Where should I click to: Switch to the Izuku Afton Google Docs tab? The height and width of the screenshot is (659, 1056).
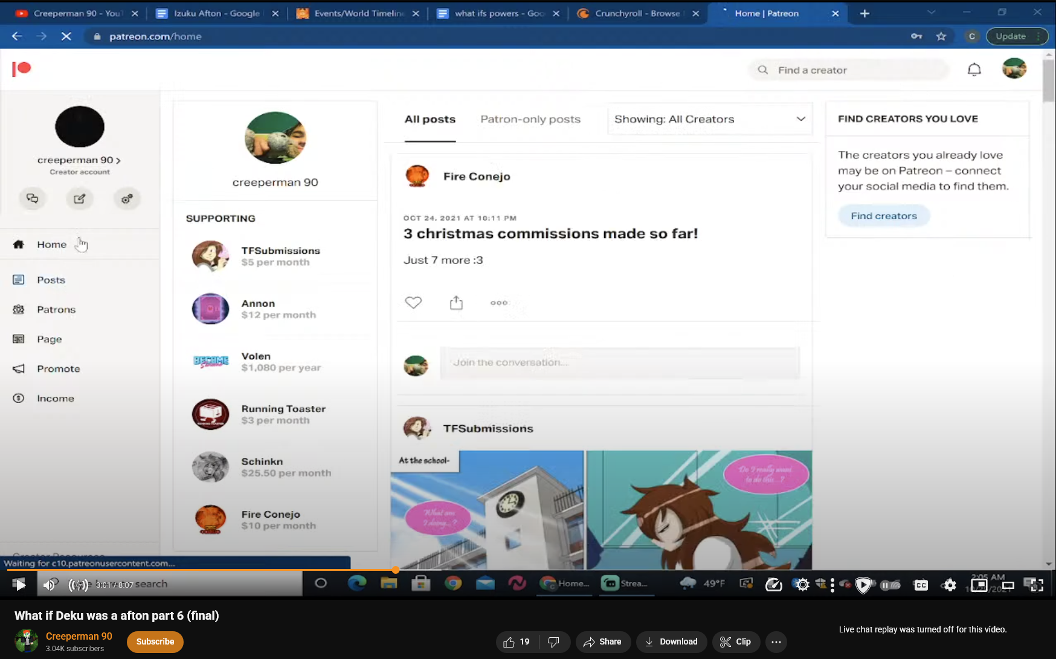coord(216,13)
